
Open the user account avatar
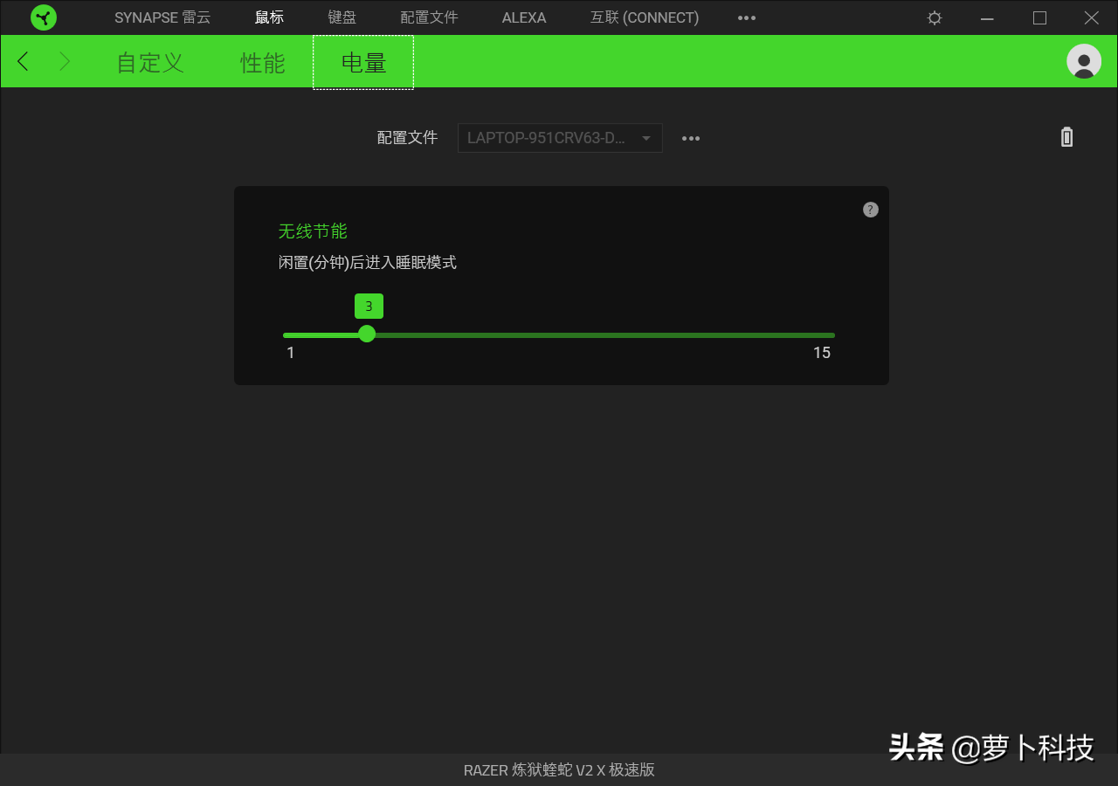coord(1084,61)
